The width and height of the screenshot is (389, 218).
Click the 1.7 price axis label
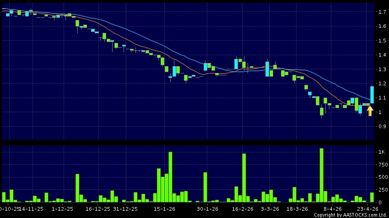[x=382, y=12]
